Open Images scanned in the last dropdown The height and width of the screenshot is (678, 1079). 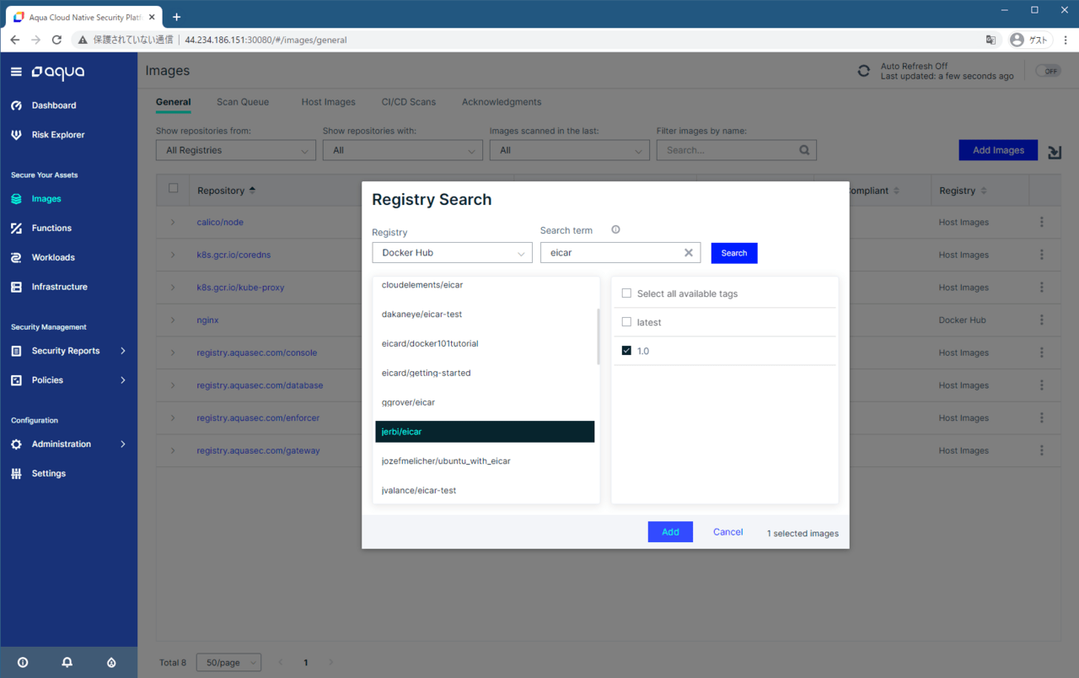click(570, 150)
